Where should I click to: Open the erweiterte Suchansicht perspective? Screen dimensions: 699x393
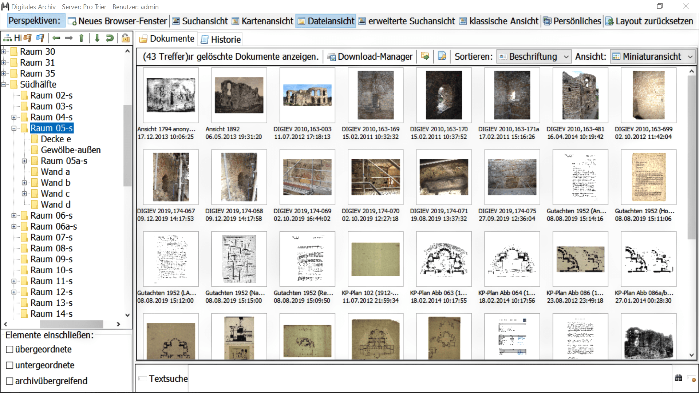coord(407,21)
